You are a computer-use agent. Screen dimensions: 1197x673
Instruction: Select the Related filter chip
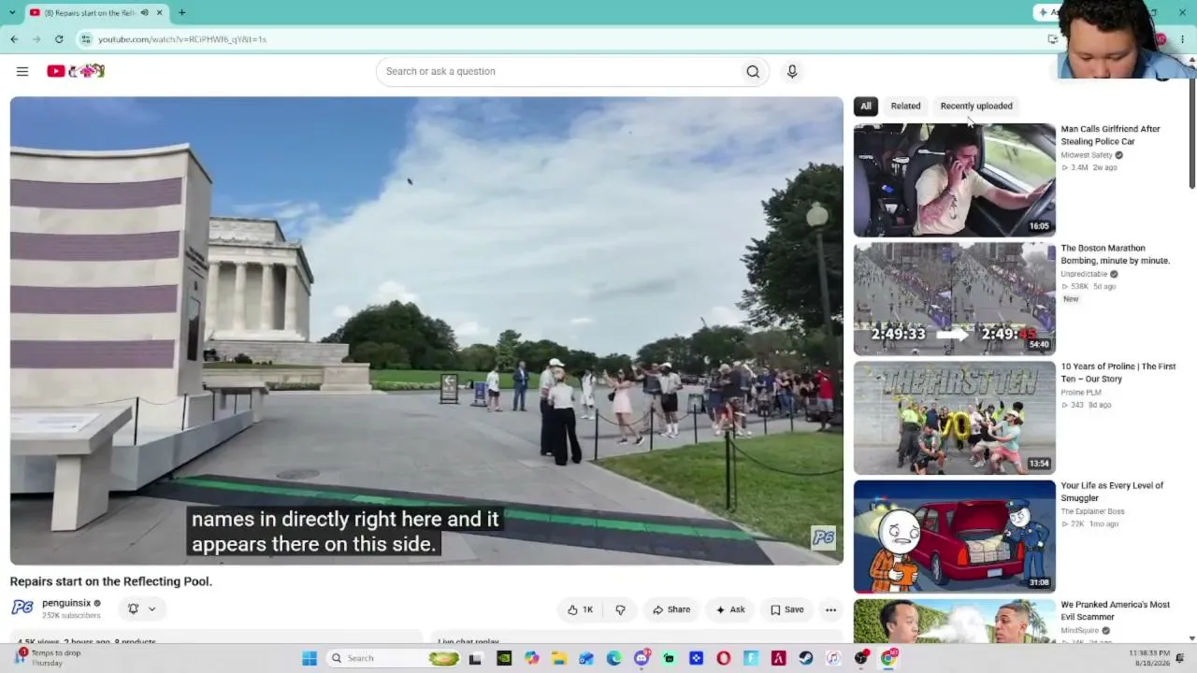pyautogui.click(x=905, y=106)
